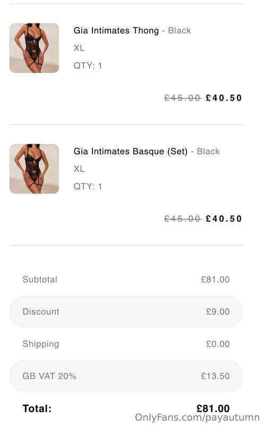263x426 pixels.
Task: Click the Basque struck-through £45.00 price
Action: click(x=182, y=219)
